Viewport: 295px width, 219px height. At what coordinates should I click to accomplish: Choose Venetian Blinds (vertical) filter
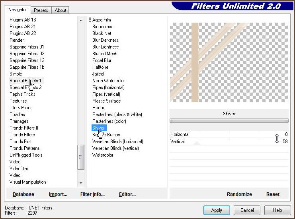115,148
